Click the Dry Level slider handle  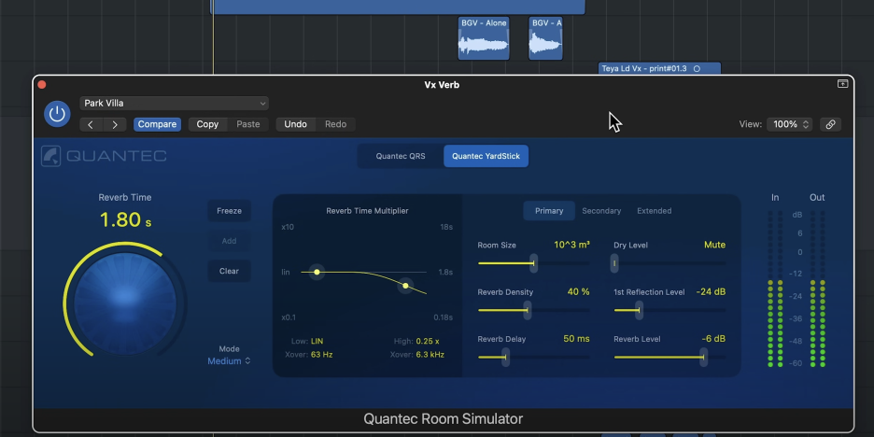coord(614,263)
